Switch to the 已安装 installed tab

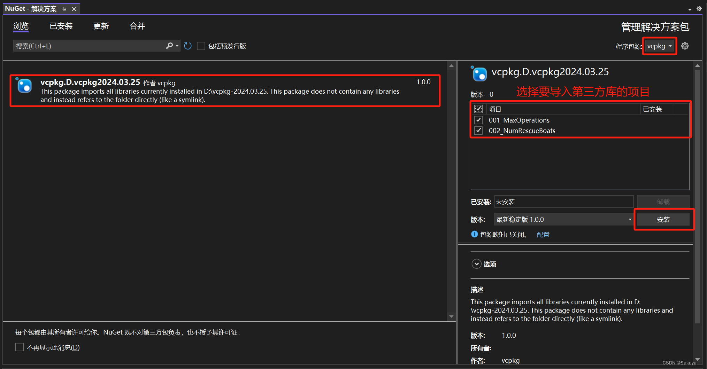pyautogui.click(x=61, y=26)
